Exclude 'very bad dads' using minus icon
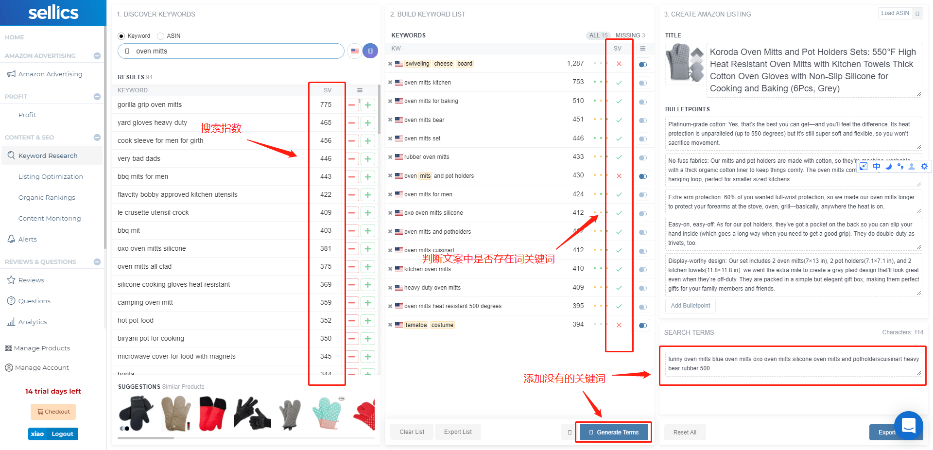Screen dimensions: 933x450 352,159
